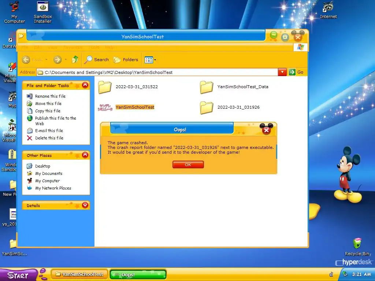Open My Computer in Other Places

(47, 181)
